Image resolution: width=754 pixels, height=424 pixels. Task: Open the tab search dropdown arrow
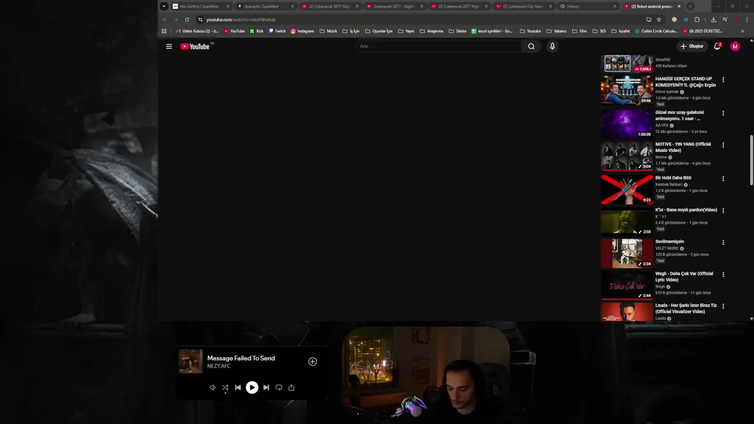(164, 6)
